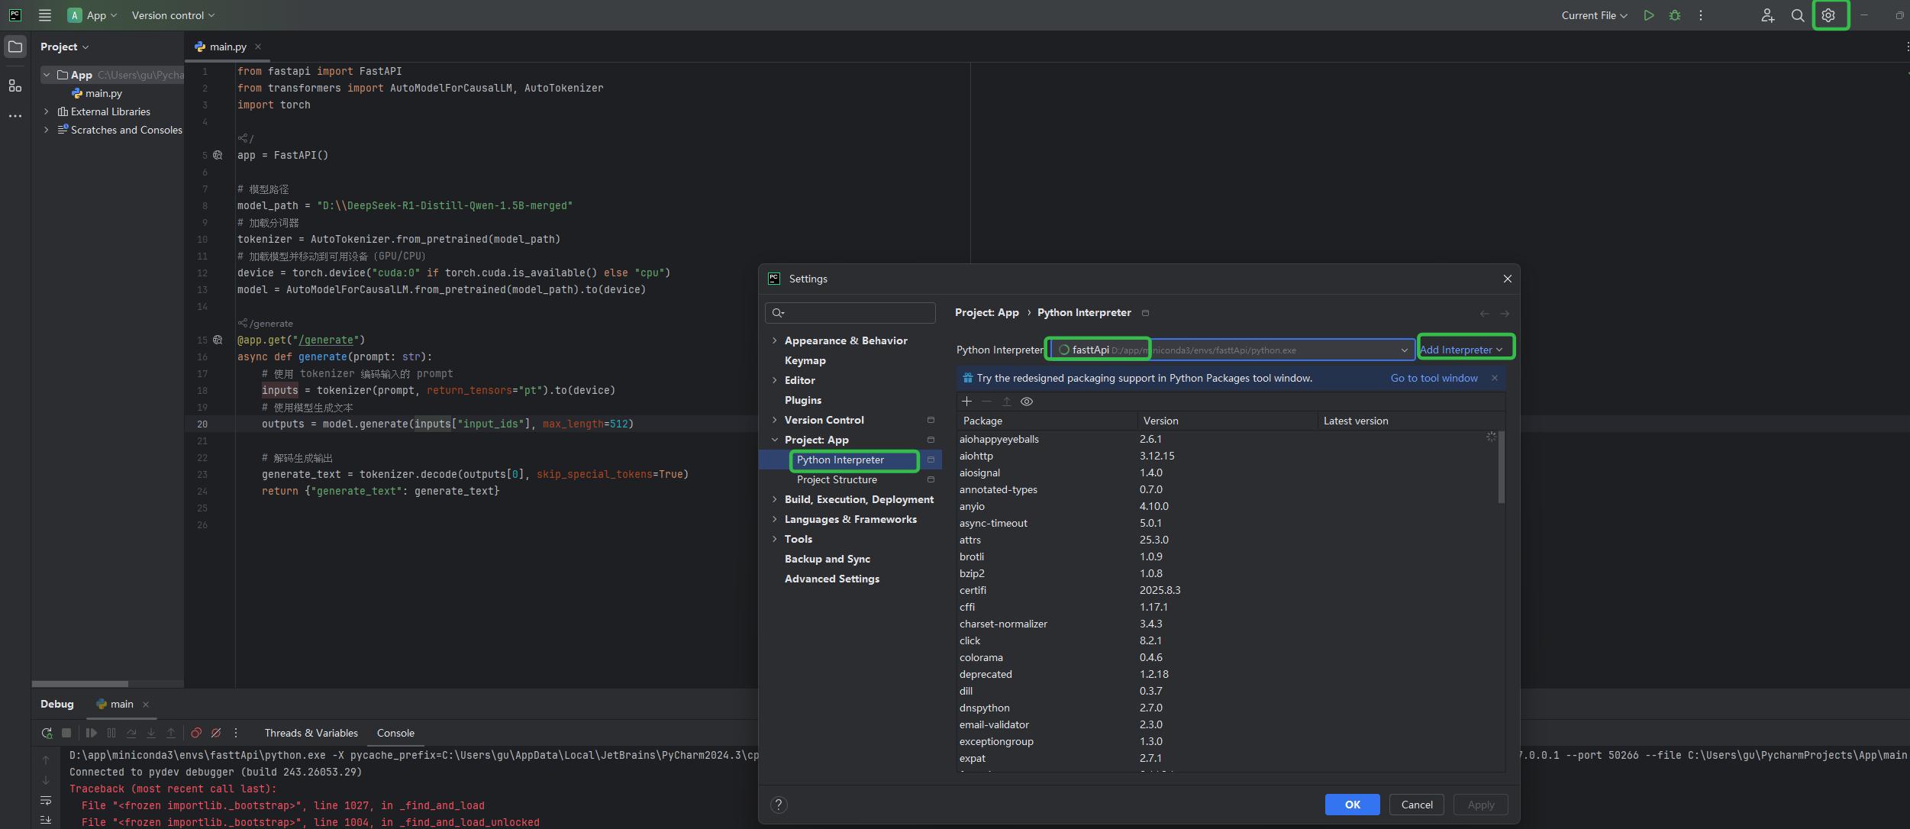Close the main debug session tab
The width and height of the screenshot is (1910, 829).
click(146, 705)
